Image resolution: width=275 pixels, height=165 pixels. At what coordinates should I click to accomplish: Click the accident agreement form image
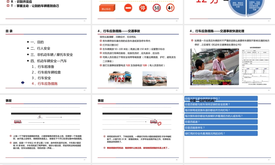pos(255,66)
